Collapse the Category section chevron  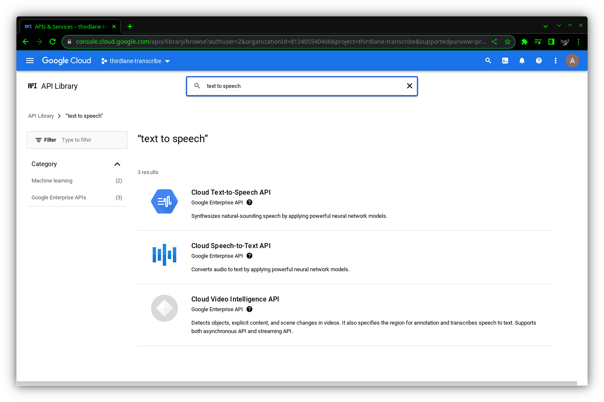[x=117, y=164]
